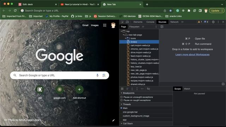
Task: Open the Filesystem navigator tab
Action: [134, 27]
